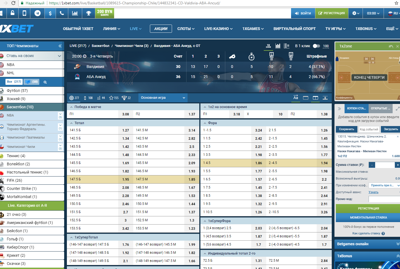This screenshot has height=269, width=400.
Task: Click the trophy results icon
Action: [88, 13]
